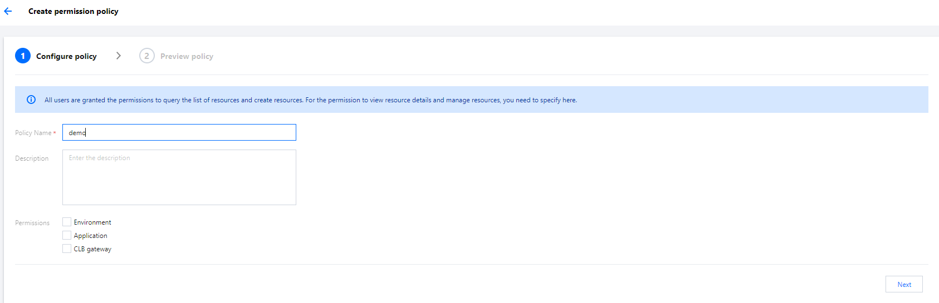Image resolution: width=939 pixels, height=303 pixels.
Task: Click the Permissions section label
Action: [x=32, y=223]
